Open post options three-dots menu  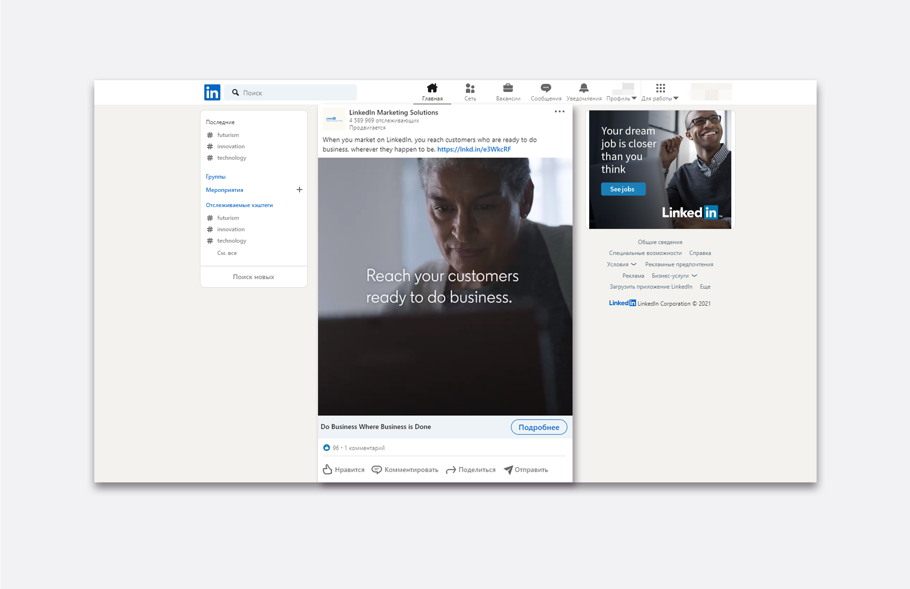pos(559,112)
